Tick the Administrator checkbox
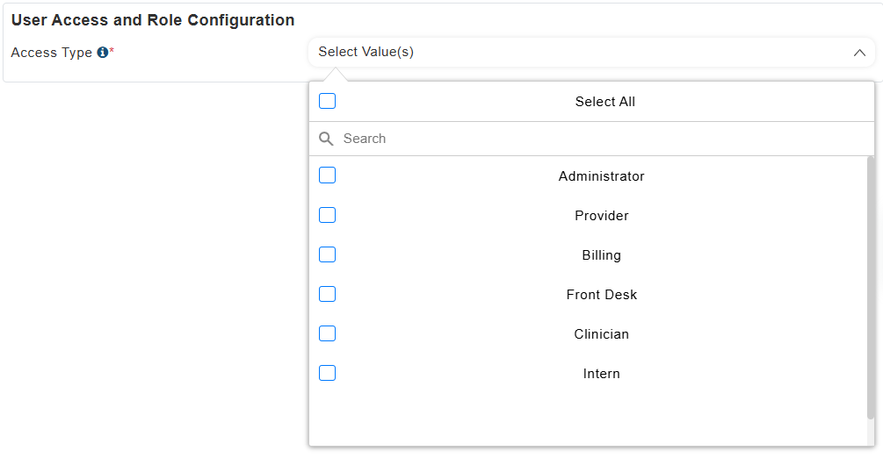 coord(328,175)
